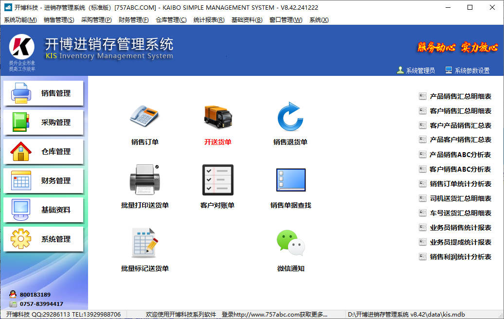Click the 系统参数设置 link text
Image resolution: width=504 pixels, height=319 pixels.
(x=472, y=71)
